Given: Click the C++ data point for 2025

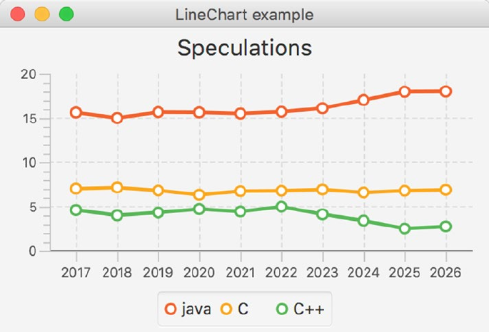Looking at the screenshot, I should [x=405, y=229].
